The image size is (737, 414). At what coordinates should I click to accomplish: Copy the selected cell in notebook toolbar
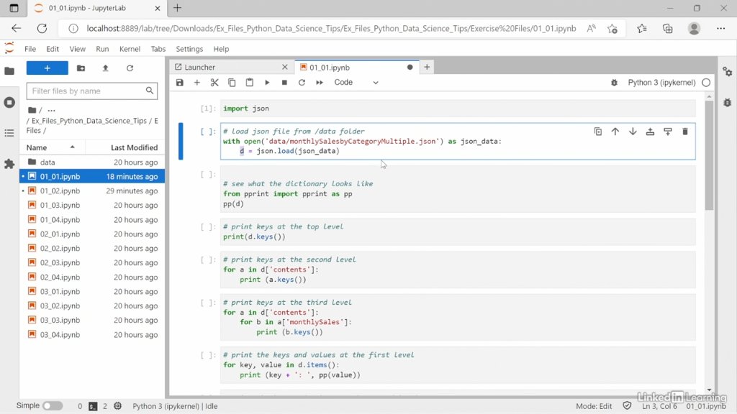[x=232, y=83]
